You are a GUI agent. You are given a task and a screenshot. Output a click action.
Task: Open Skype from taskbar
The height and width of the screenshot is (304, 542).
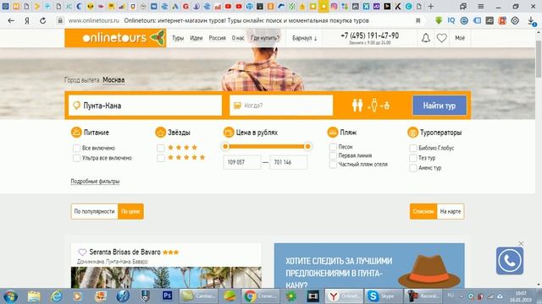(x=384, y=296)
